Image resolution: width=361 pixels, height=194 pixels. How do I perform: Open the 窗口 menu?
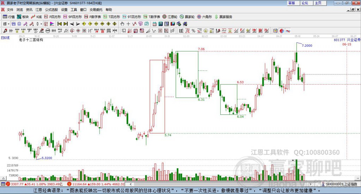[83, 10]
